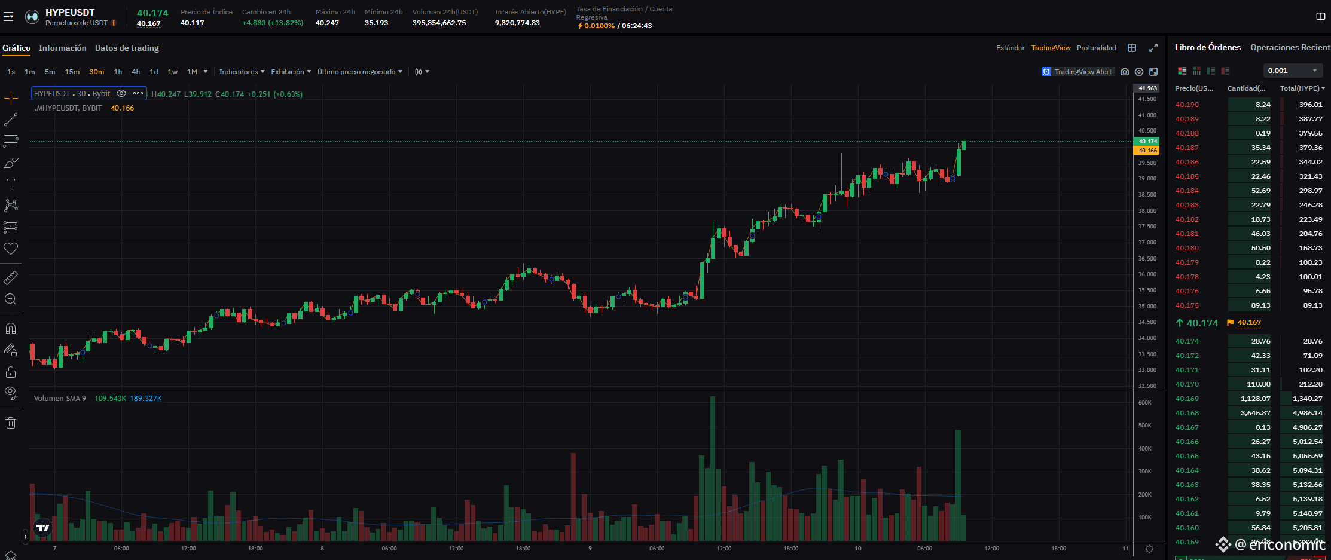The width and height of the screenshot is (1331, 560).
Task: Toggle magnet mode for drawings
Action: click(11, 329)
